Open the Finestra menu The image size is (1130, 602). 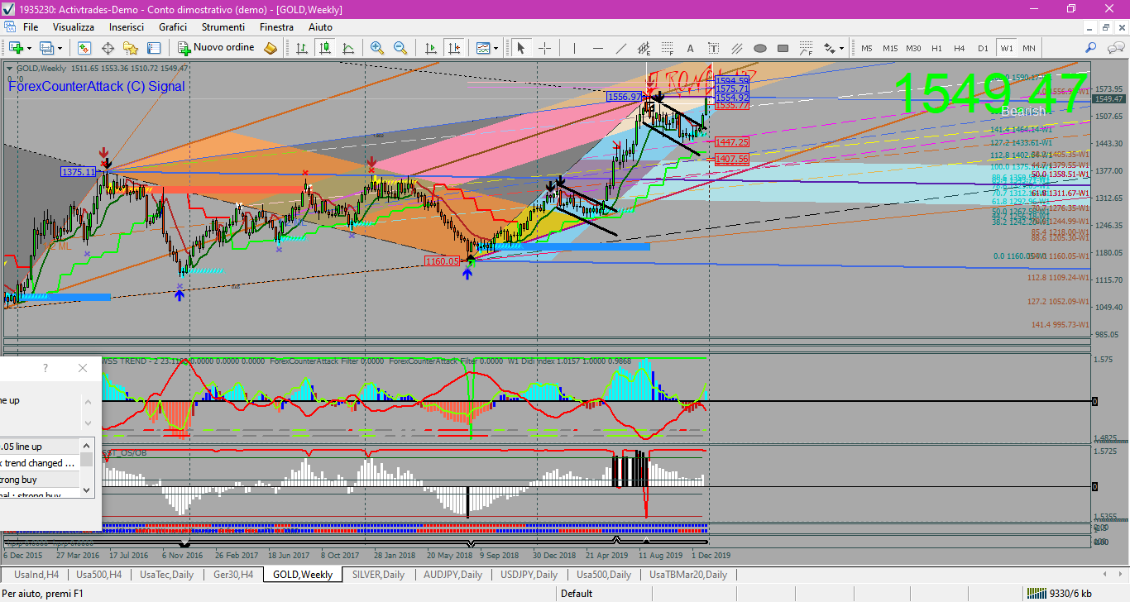click(x=276, y=27)
